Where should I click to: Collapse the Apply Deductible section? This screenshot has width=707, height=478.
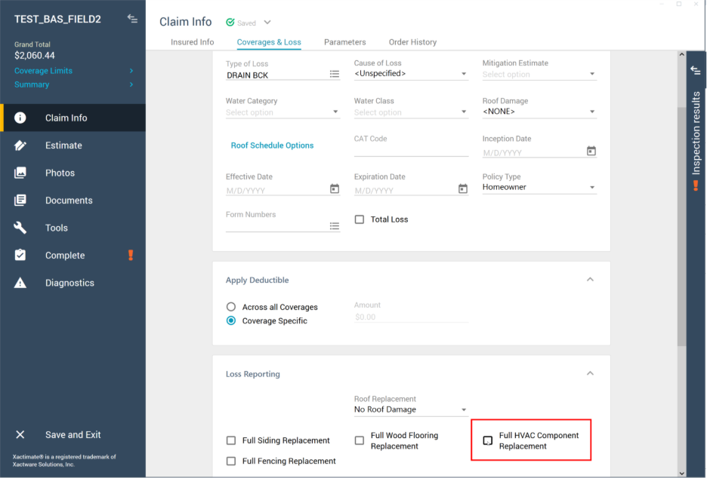[x=590, y=280]
